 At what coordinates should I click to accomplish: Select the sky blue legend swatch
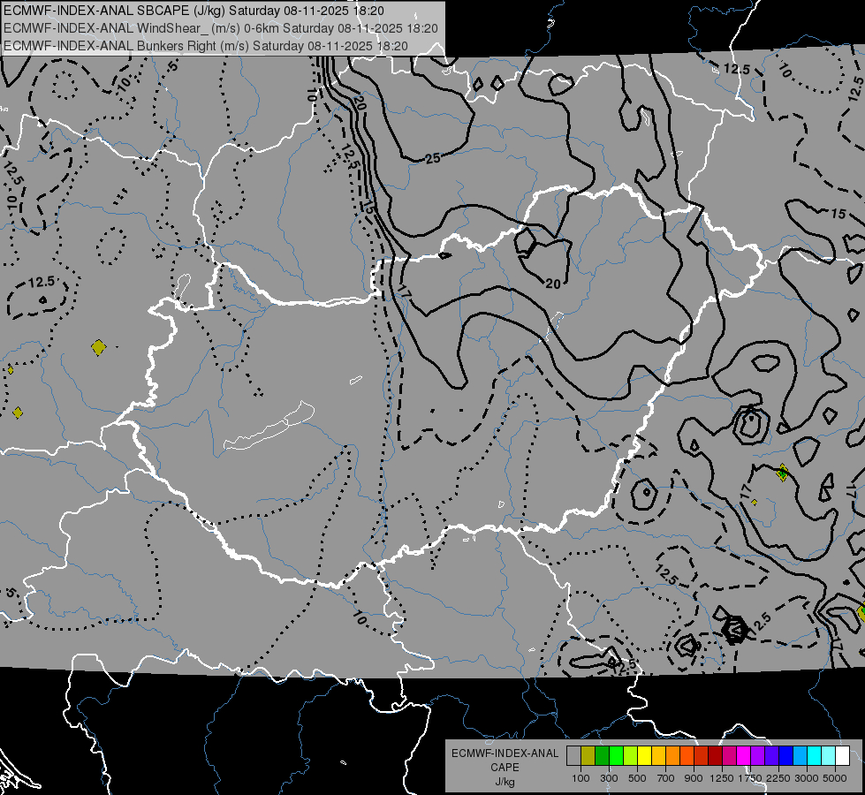(x=801, y=755)
